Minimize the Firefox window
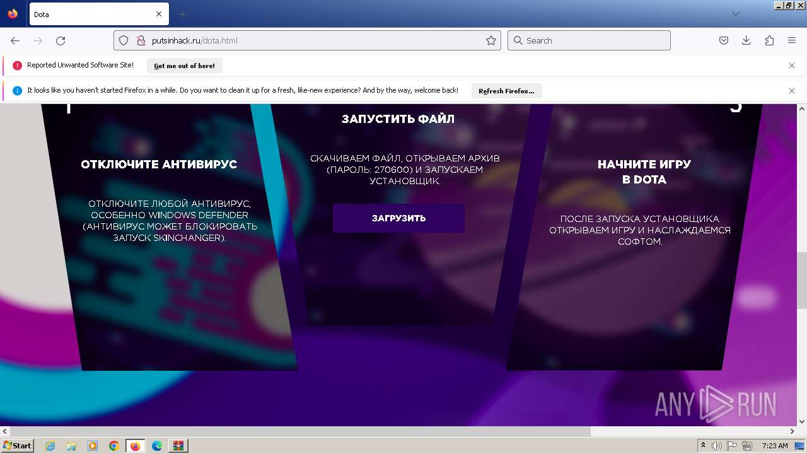Viewport: 807px width, 454px height. (779, 5)
